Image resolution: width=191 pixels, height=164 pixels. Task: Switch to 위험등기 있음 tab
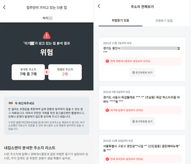click(121, 20)
